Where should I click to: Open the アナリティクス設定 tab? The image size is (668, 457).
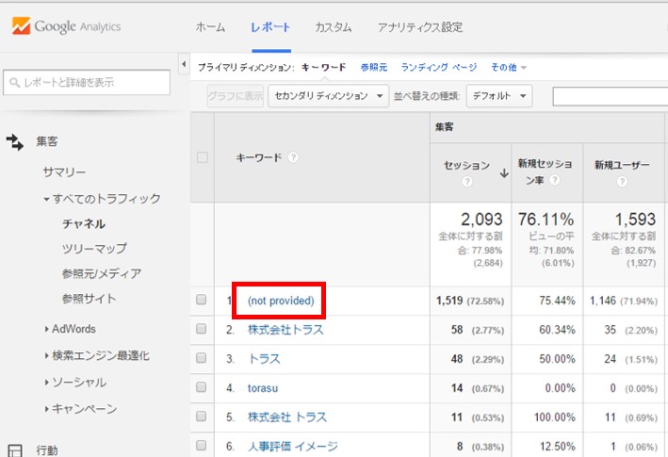(x=420, y=27)
